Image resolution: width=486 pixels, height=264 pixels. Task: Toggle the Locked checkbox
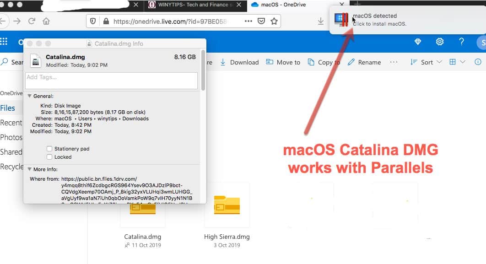(x=49, y=157)
